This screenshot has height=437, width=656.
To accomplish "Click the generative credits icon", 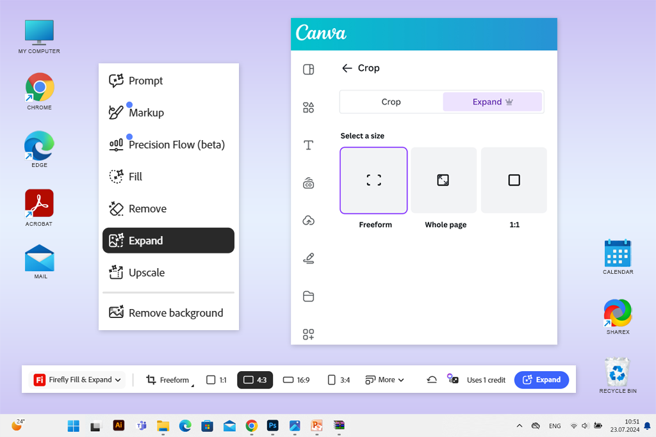I will click(x=453, y=379).
